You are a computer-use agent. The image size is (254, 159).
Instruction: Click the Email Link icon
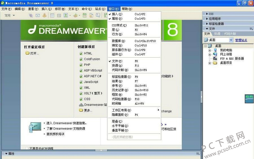click(38, 16)
